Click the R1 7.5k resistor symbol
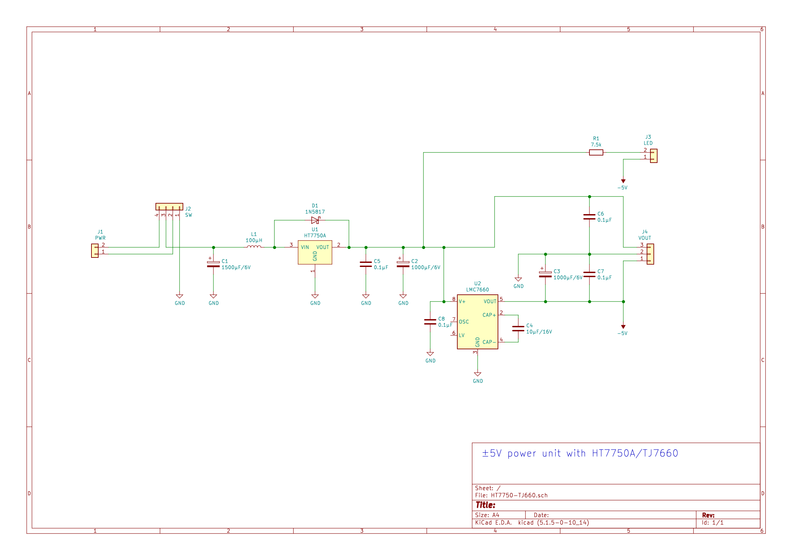Screen dimensions: 792x560 point(596,152)
